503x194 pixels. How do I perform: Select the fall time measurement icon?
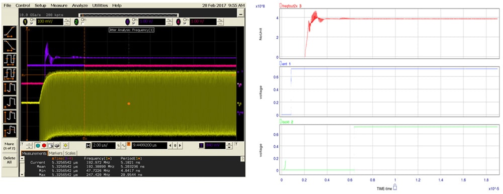[x=10, y=46]
